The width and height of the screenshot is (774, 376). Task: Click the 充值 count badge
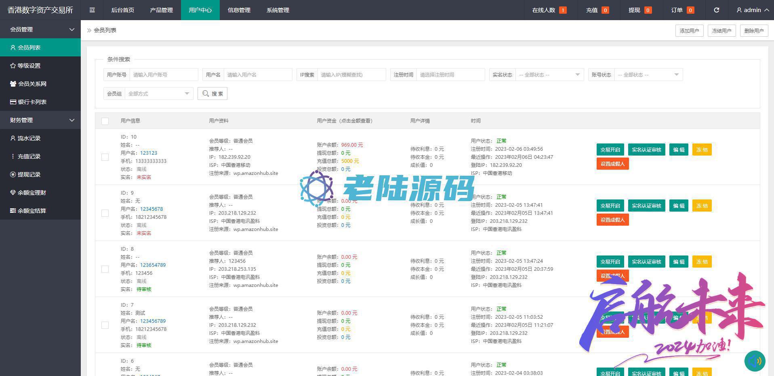point(605,10)
